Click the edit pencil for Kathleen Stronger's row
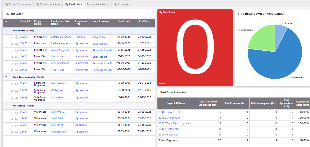Screen dimensions: 310x147 click(12, 38)
